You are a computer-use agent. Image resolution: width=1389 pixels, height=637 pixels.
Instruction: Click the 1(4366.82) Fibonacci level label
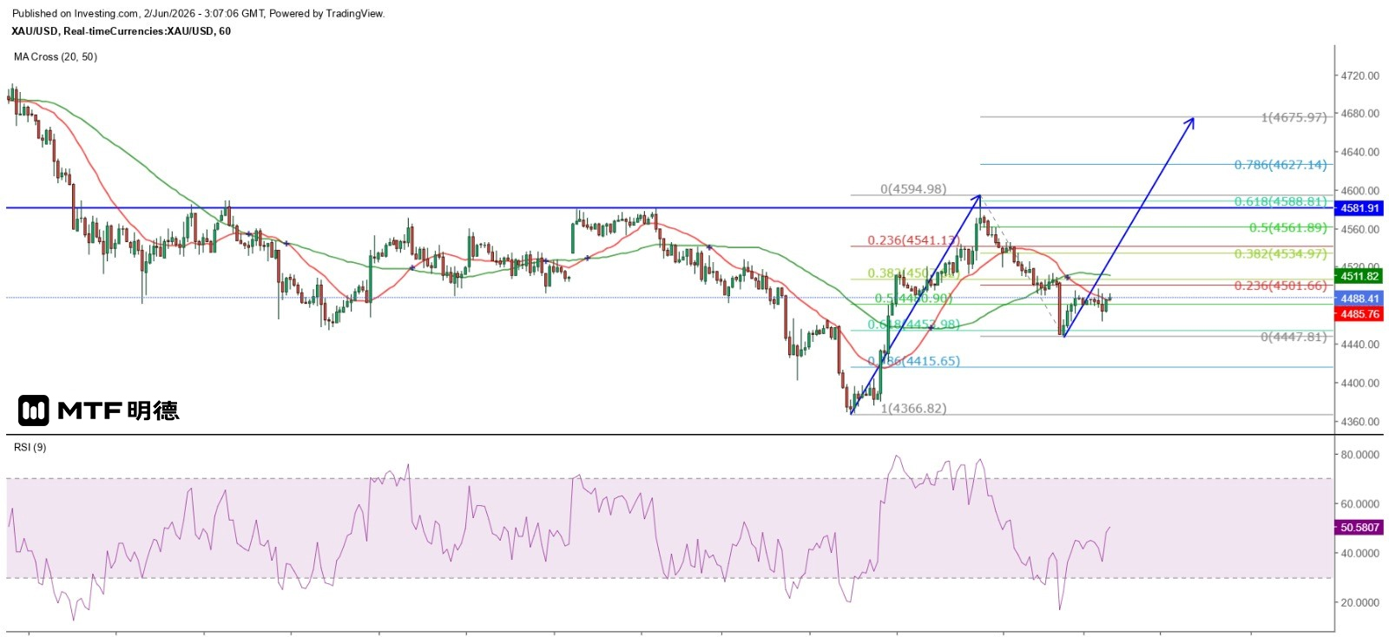coord(913,409)
